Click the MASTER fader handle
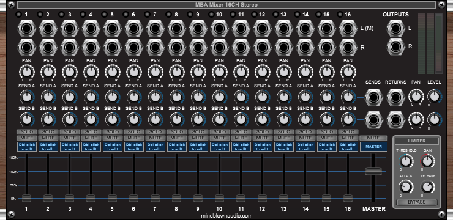This screenshot has width=453, height=220. pyautogui.click(x=373, y=171)
